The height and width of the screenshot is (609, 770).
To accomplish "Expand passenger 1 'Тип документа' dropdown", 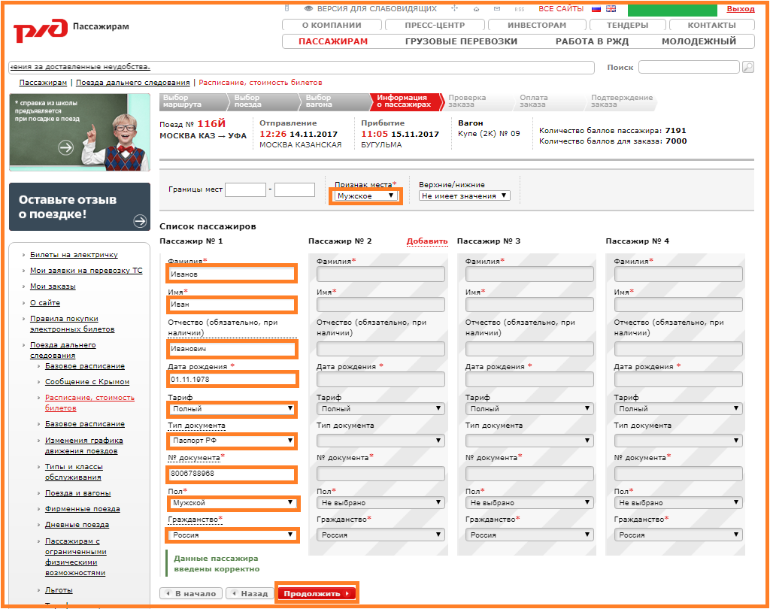I will click(x=231, y=441).
